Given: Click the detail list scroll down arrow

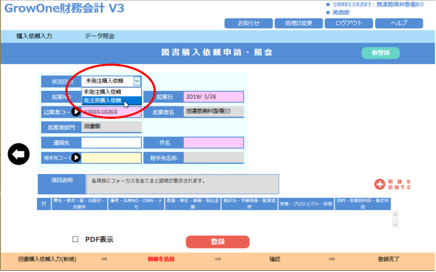Looking at the screenshot, I should point(395,224).
